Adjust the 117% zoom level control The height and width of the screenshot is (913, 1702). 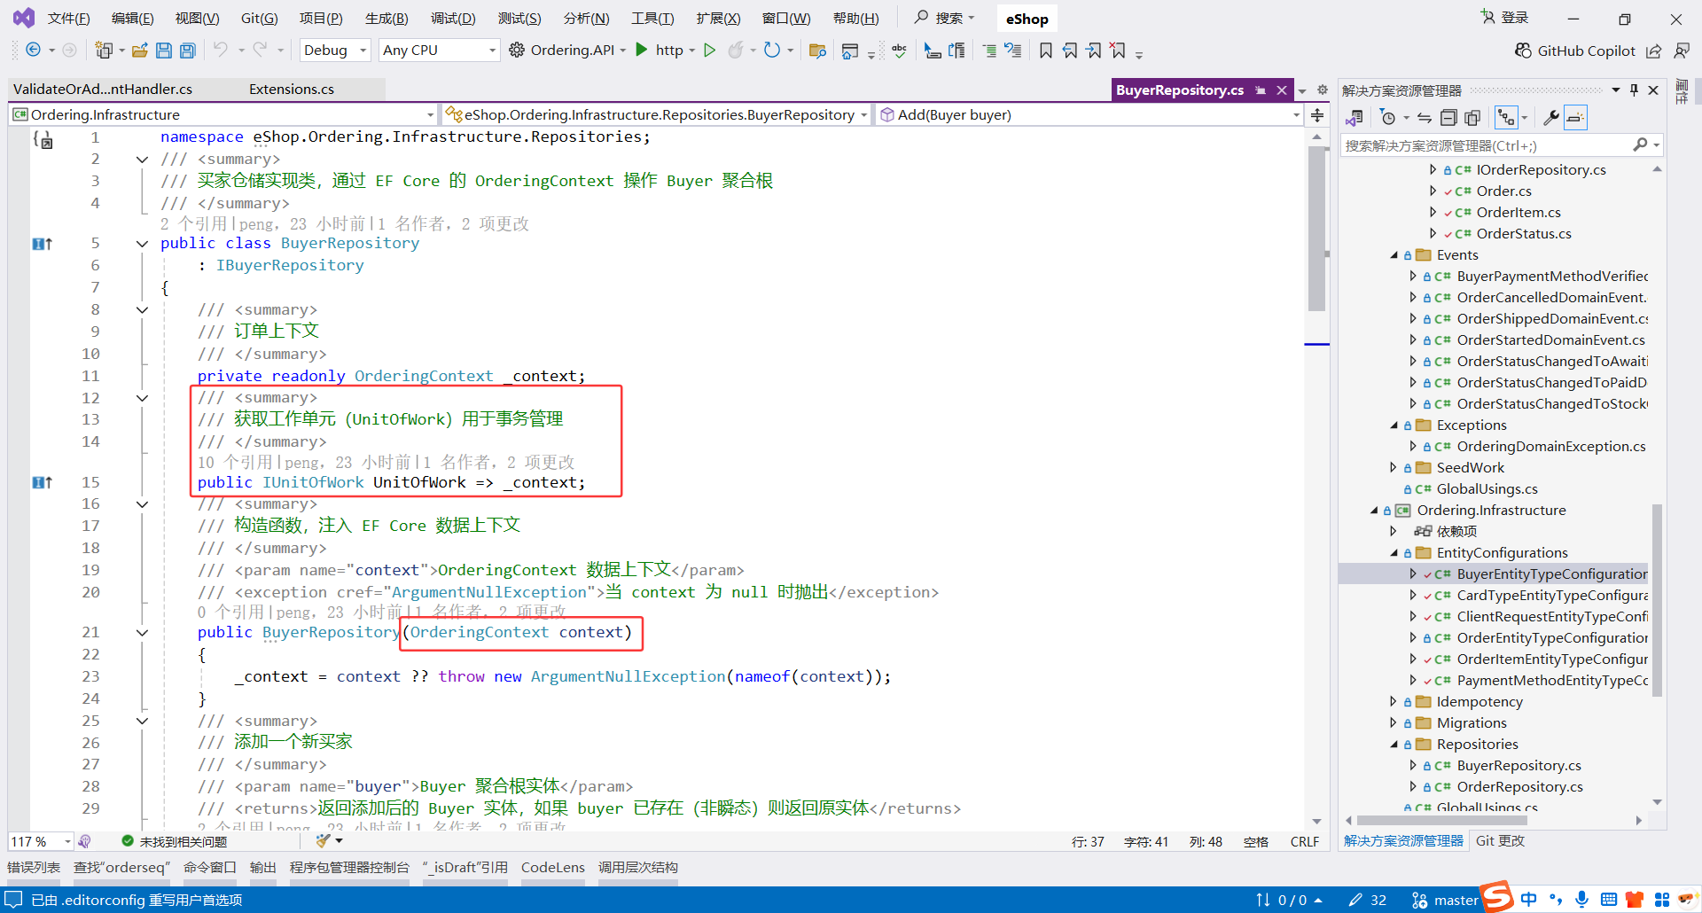[x=40, y=840]
